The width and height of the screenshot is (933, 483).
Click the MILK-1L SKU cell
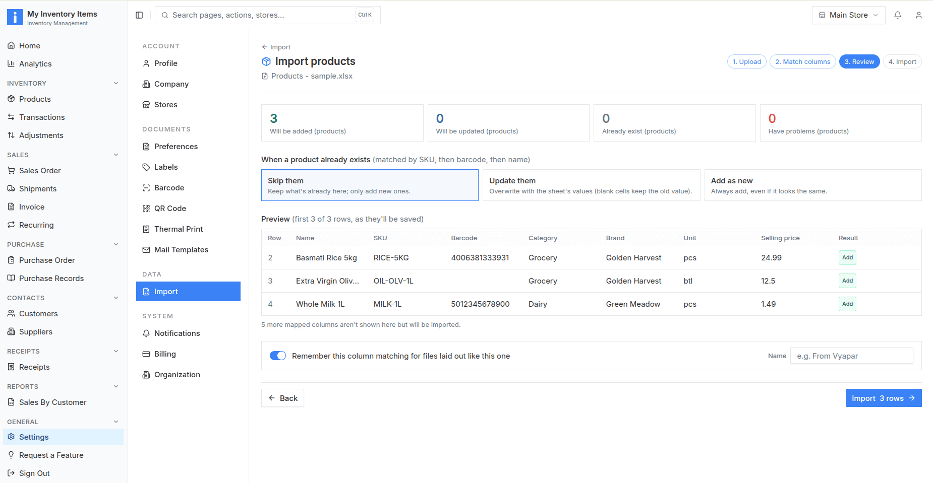[387, 304]
